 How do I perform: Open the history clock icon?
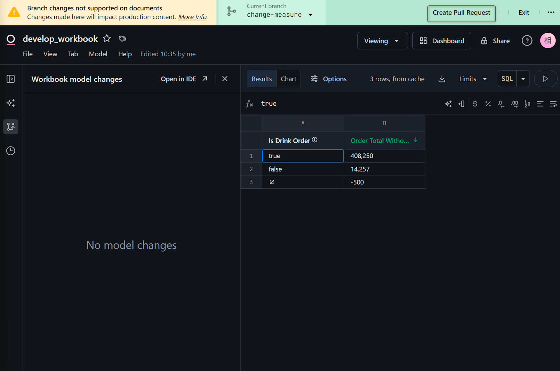[11, 151]
